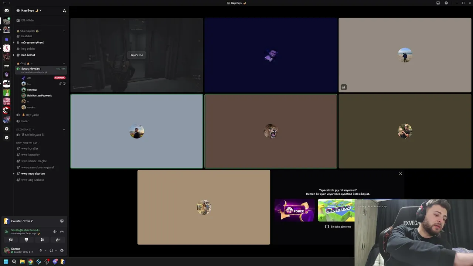Pop-out icon on top-right participant tile

344,87
